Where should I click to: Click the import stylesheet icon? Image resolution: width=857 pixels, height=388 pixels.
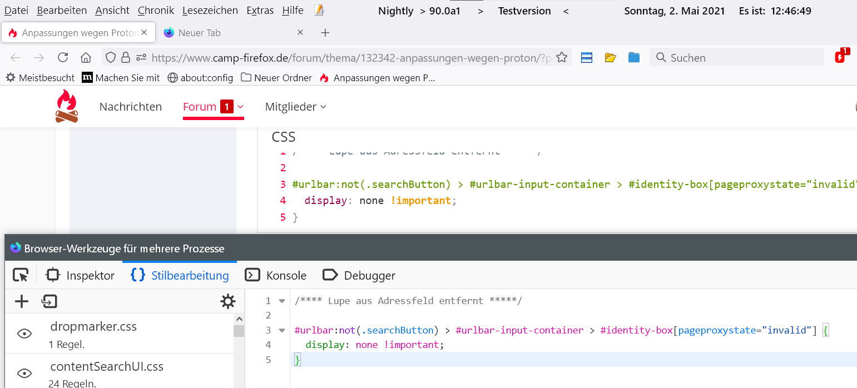[x=49, y=301]
